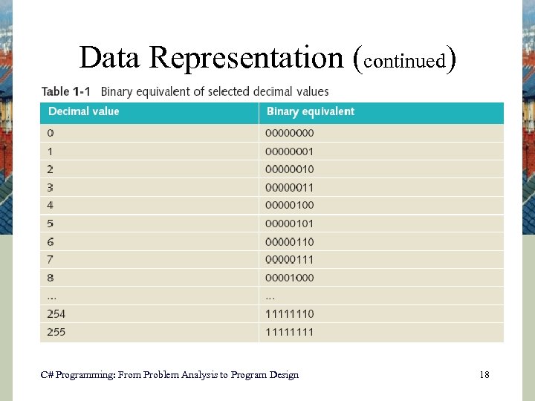This screenshot has height=401, width=535.
Task: Click the word 'continued' in the title
Action: pos(405,59)
